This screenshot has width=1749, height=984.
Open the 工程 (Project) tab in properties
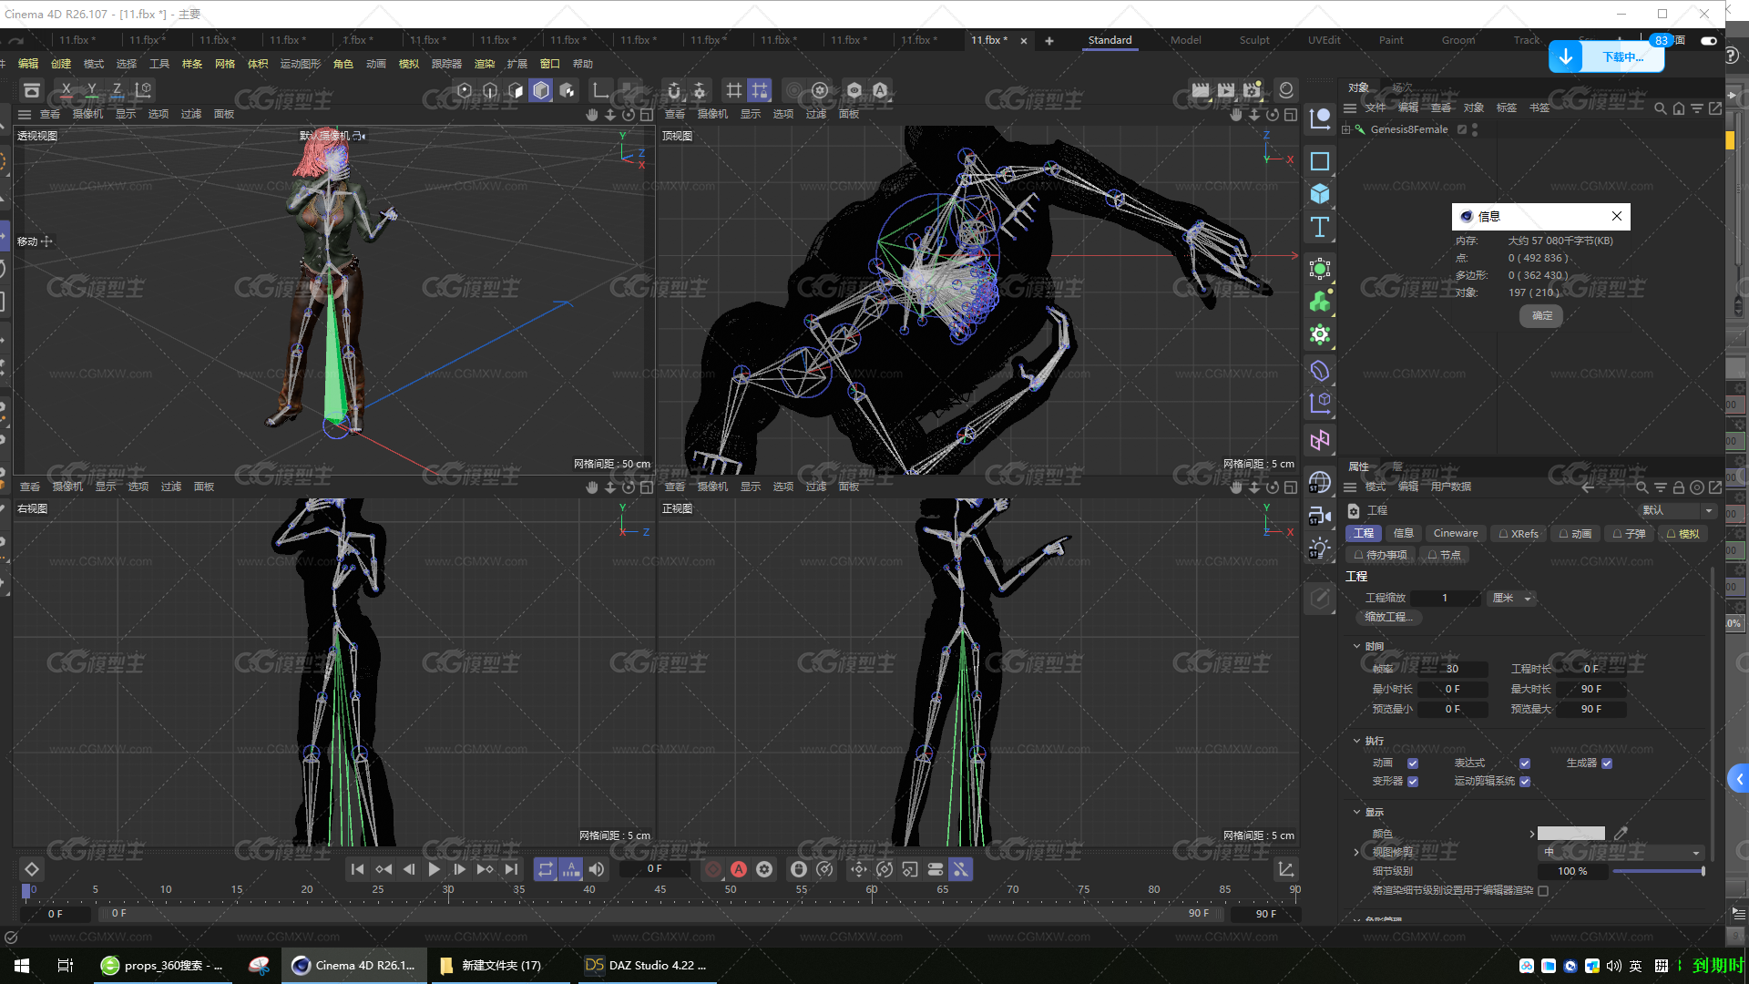coord(1362,532)
